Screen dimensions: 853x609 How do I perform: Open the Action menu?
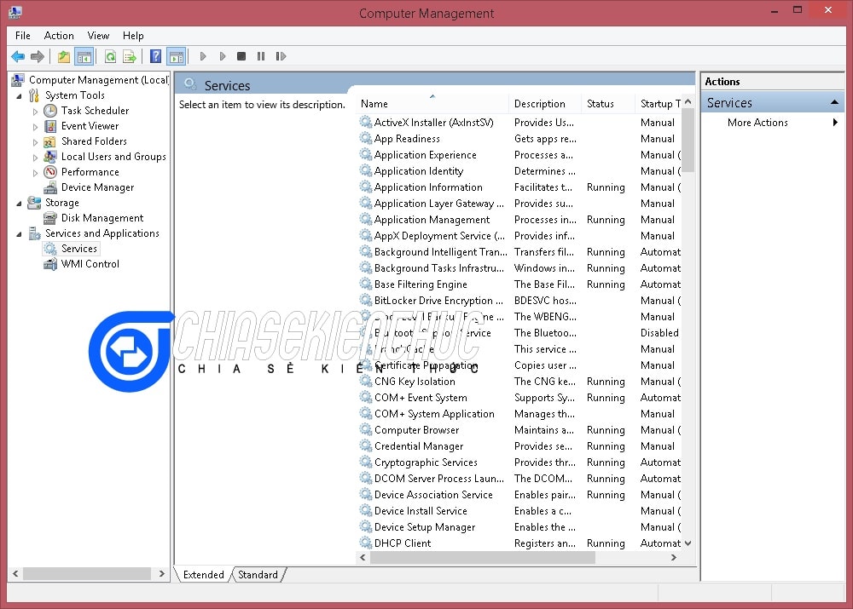(x=59, y=35)
